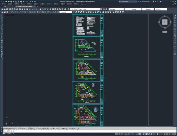
Task: Open the AutoCAD application menu logo
Action: point(2,1)
